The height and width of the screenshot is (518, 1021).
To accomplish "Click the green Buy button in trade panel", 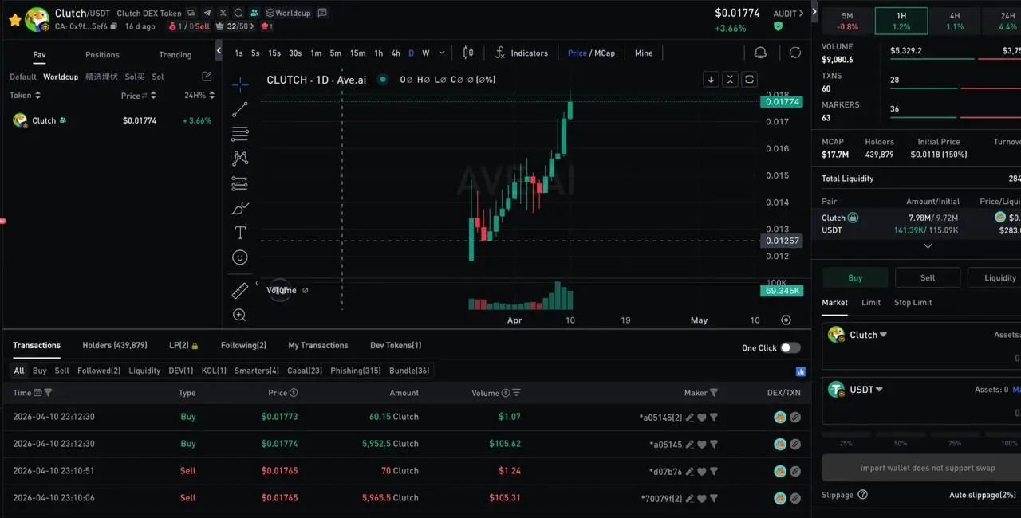I will 855,277.
